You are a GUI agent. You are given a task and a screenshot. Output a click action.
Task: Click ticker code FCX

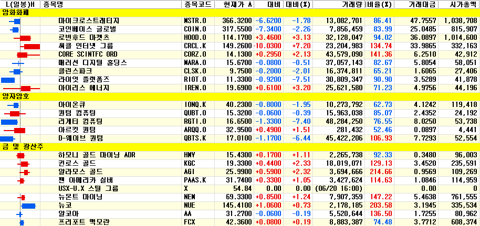(190, 222)
